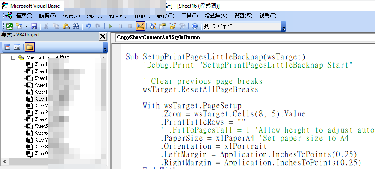Screen dimensions: 375x169
Task: Open the Insert UserForm dropdown arrow
Action: pyautogui.click(x=26, y=26)
